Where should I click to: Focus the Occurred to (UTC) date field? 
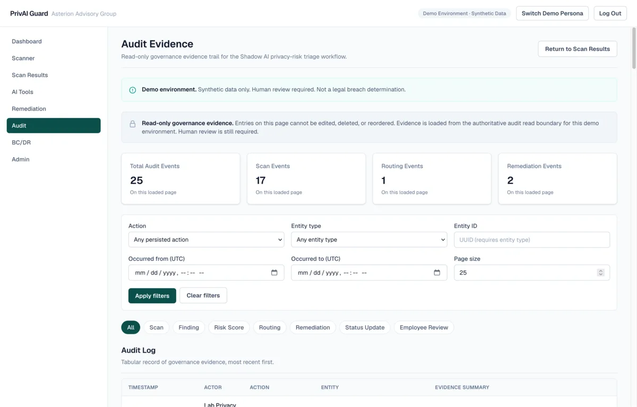(x=369, y=273)
